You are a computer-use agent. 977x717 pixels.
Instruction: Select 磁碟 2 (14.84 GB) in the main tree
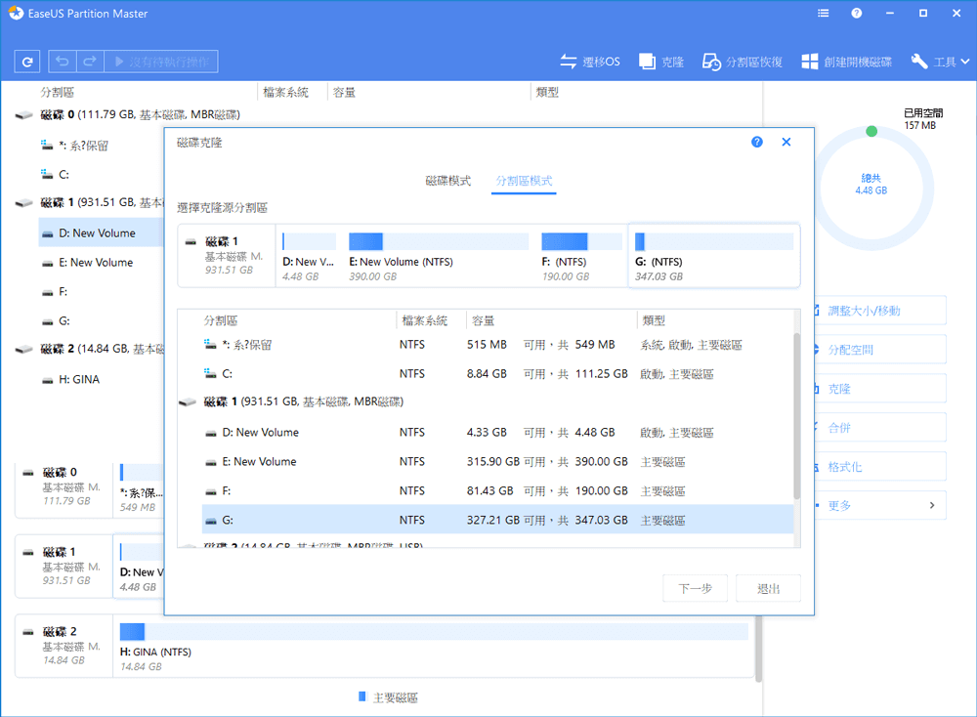coord(90,349)
